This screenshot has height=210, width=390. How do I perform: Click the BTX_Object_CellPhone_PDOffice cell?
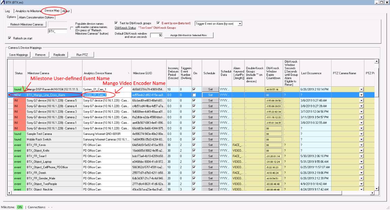[x=54, y=167]
